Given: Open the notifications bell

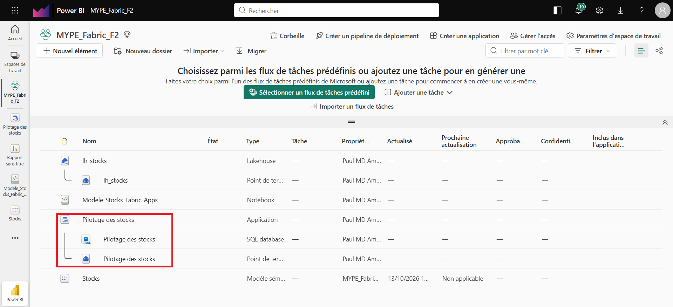Looking at the screenshot, I should click(x=579, y=10).
